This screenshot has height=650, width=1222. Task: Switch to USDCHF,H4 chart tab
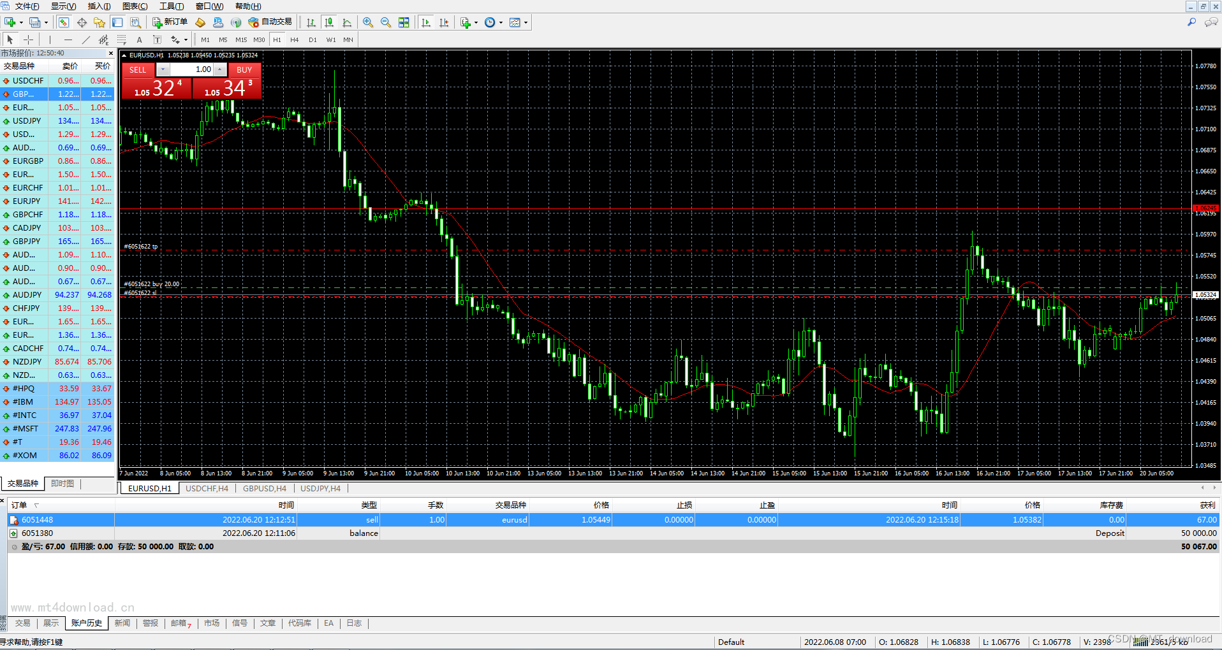click(207, 489)
